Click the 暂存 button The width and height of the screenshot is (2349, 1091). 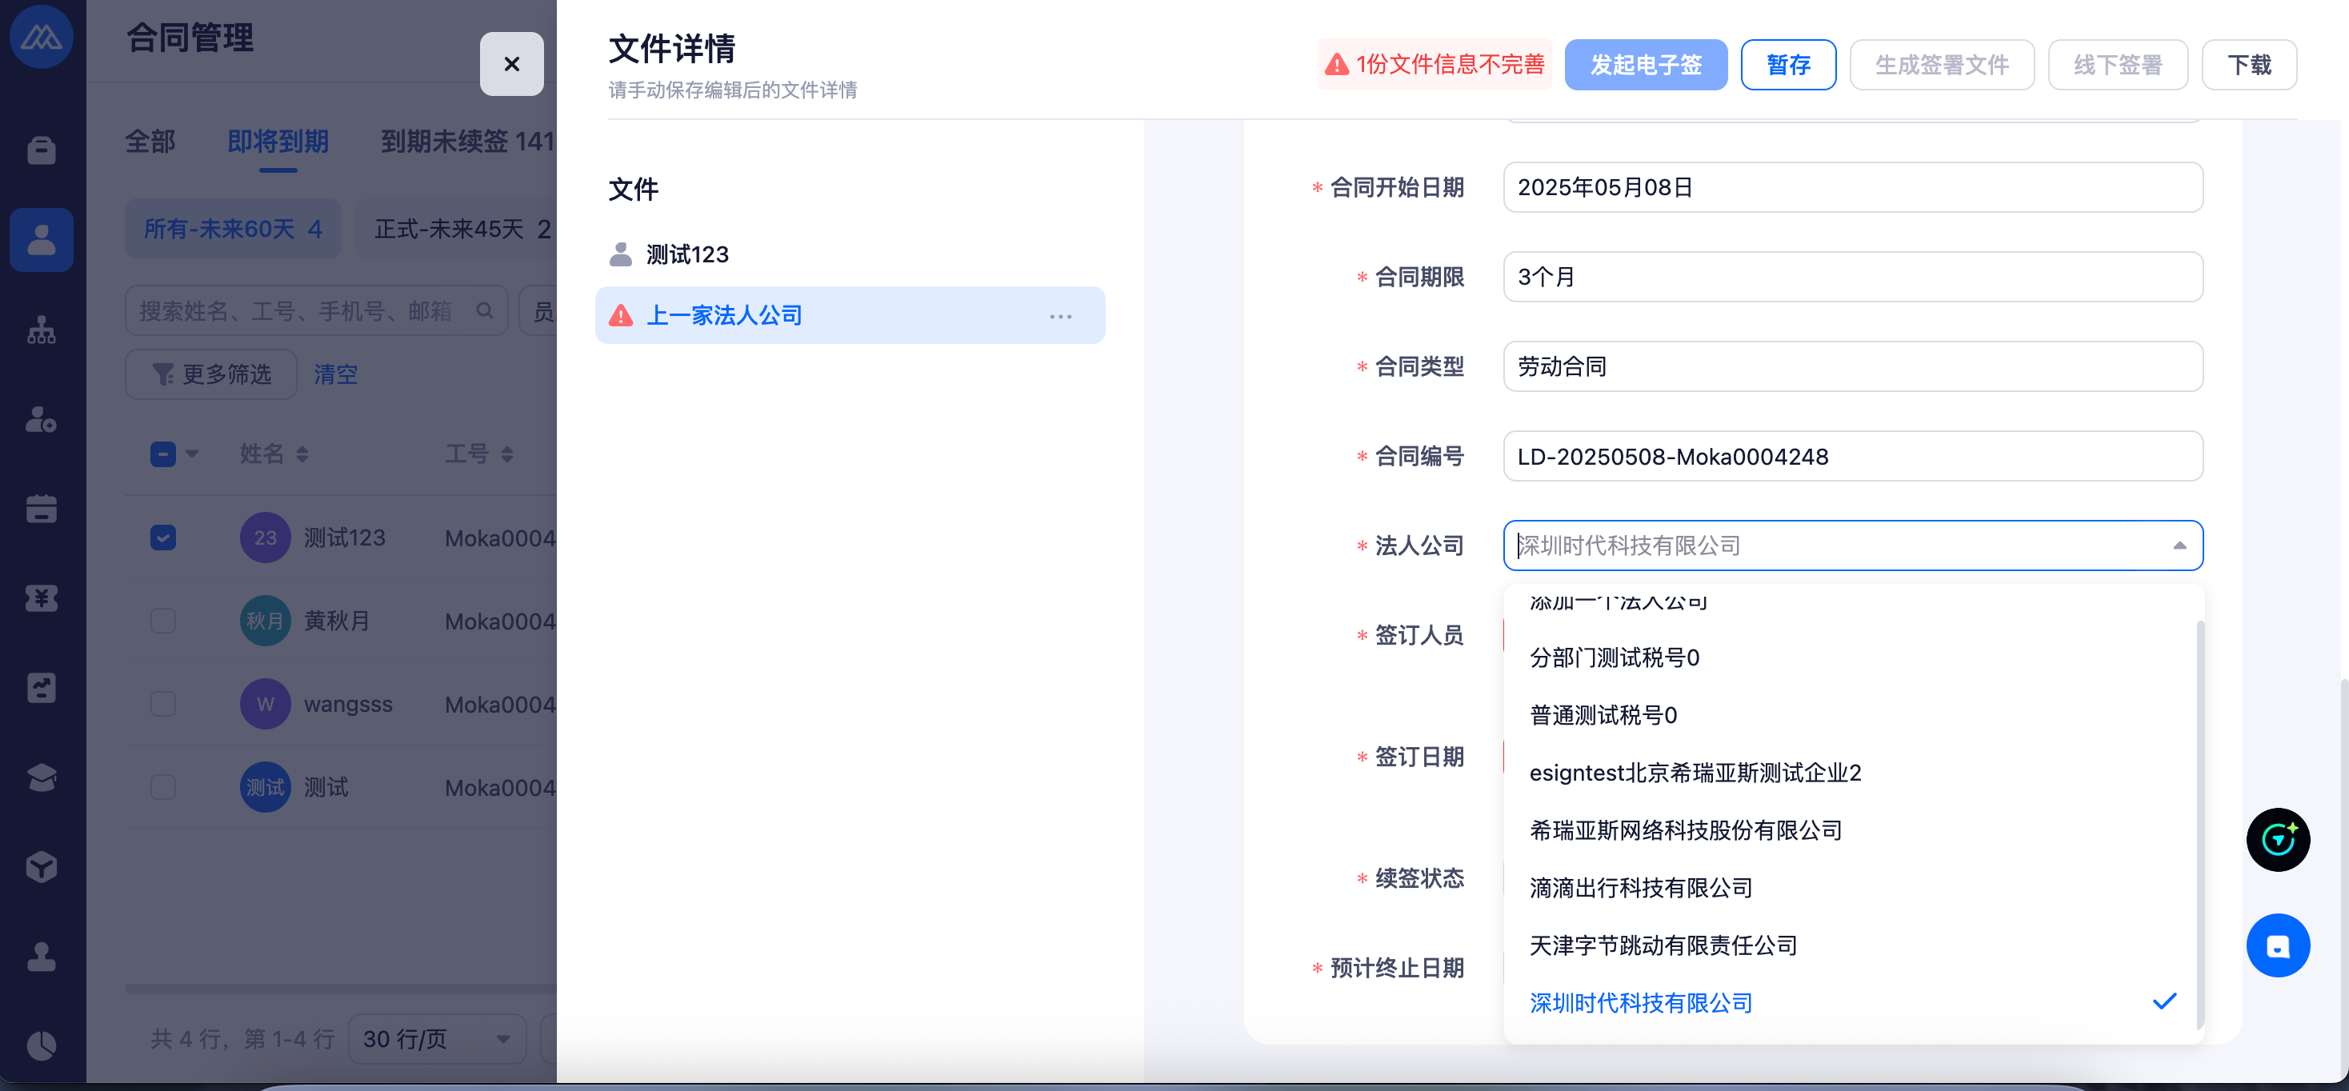click(x=1787, y=65)
